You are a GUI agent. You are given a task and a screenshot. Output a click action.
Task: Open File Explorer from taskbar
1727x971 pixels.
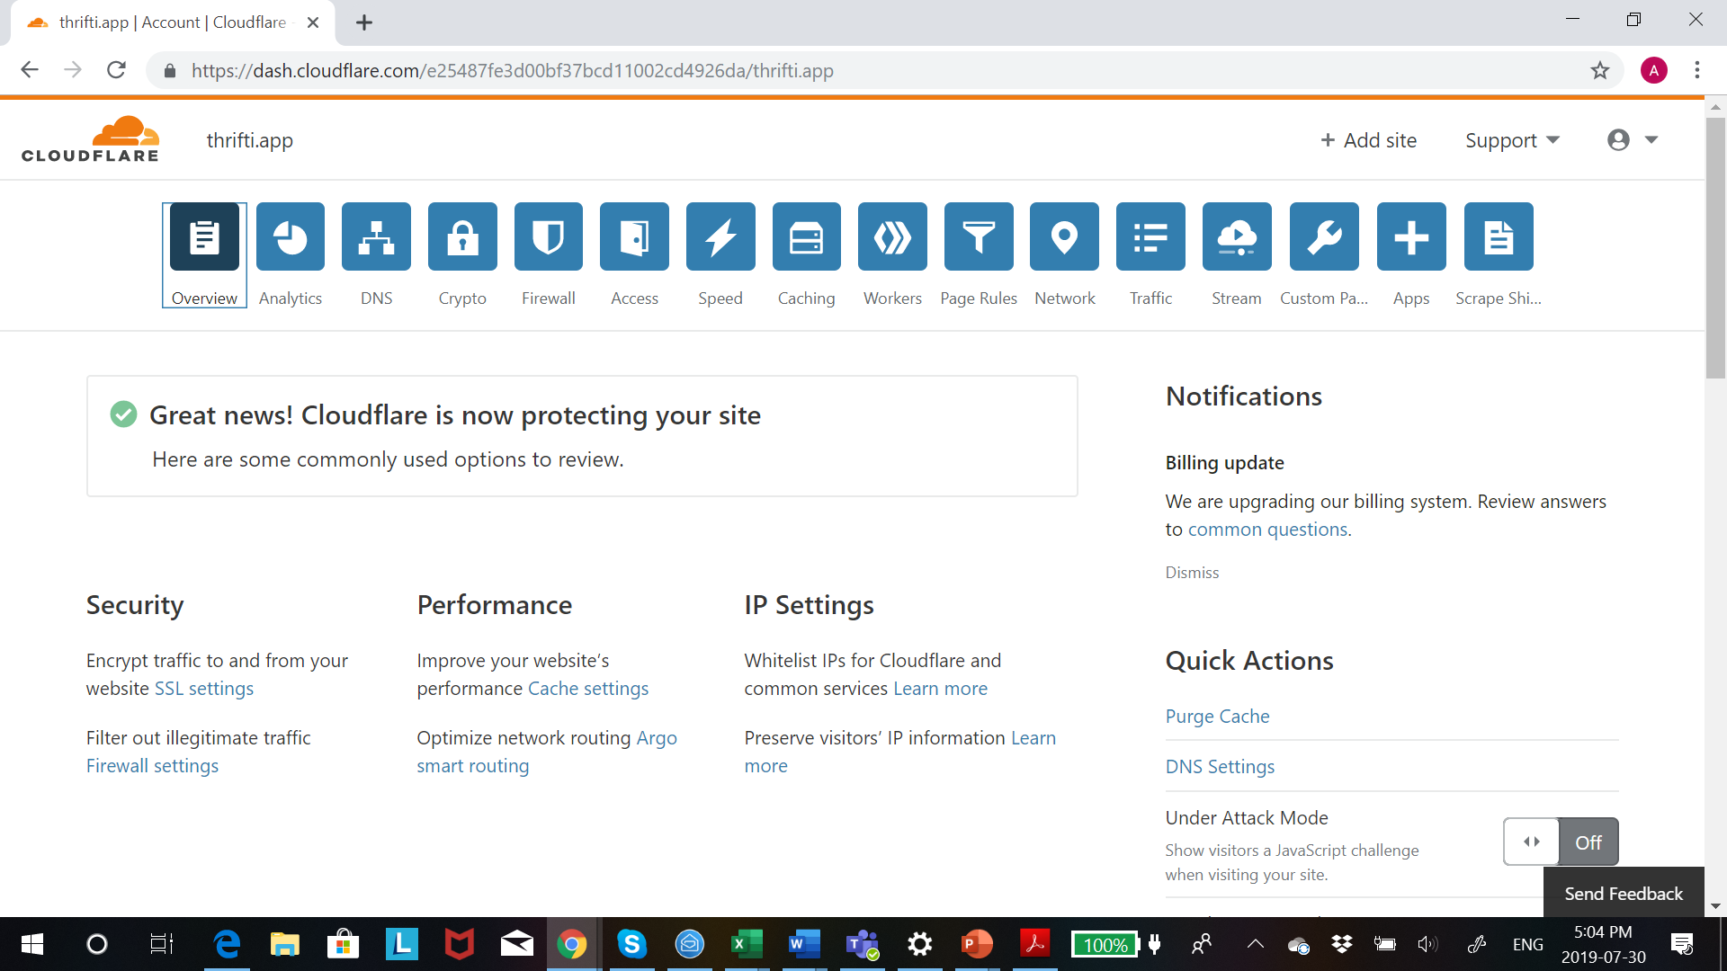(284, 944)
